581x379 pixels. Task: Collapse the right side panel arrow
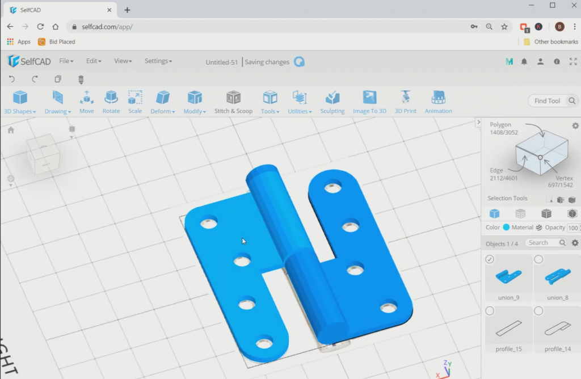click(478, 122)
